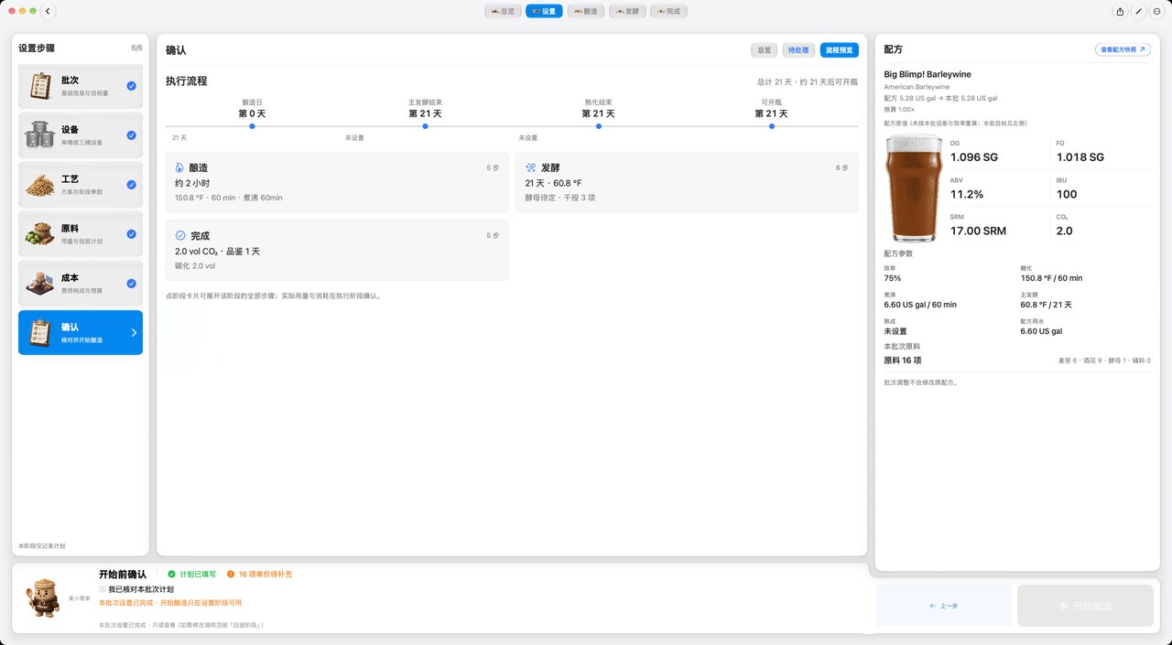The width and height of the screenshot is (1172, 645).
Task: Expand the 发酵 stage card
Action: 687,182
